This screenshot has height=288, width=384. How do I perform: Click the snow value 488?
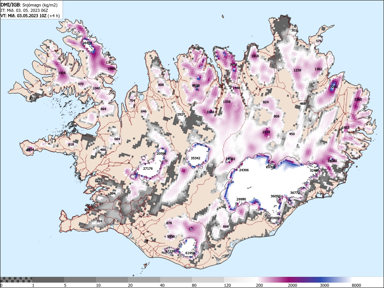coord(303,104)
